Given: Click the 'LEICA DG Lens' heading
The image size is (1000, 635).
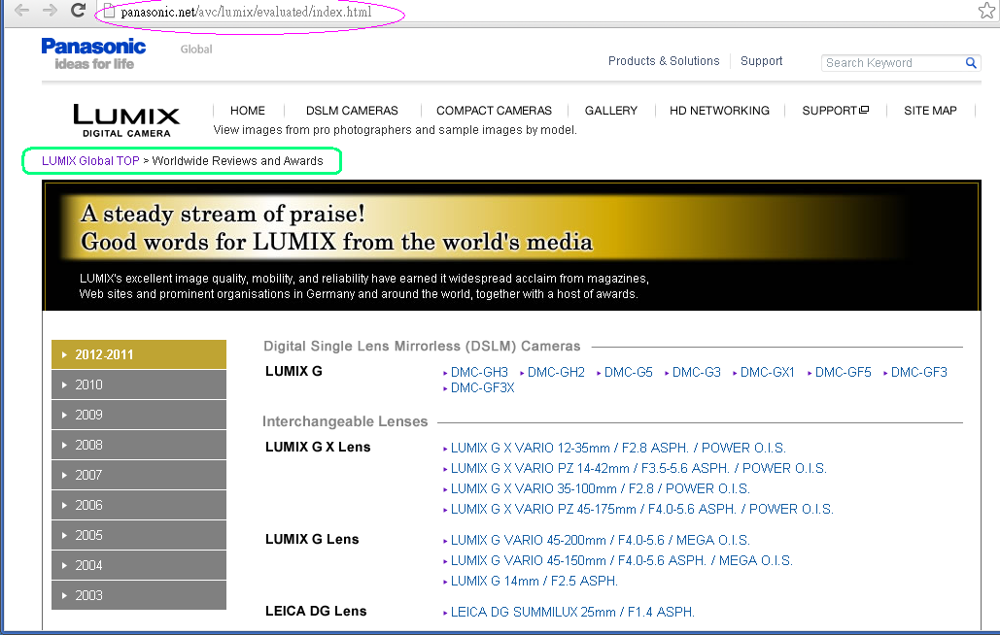Looking at the screenshot, I should (x=316, y=611).
